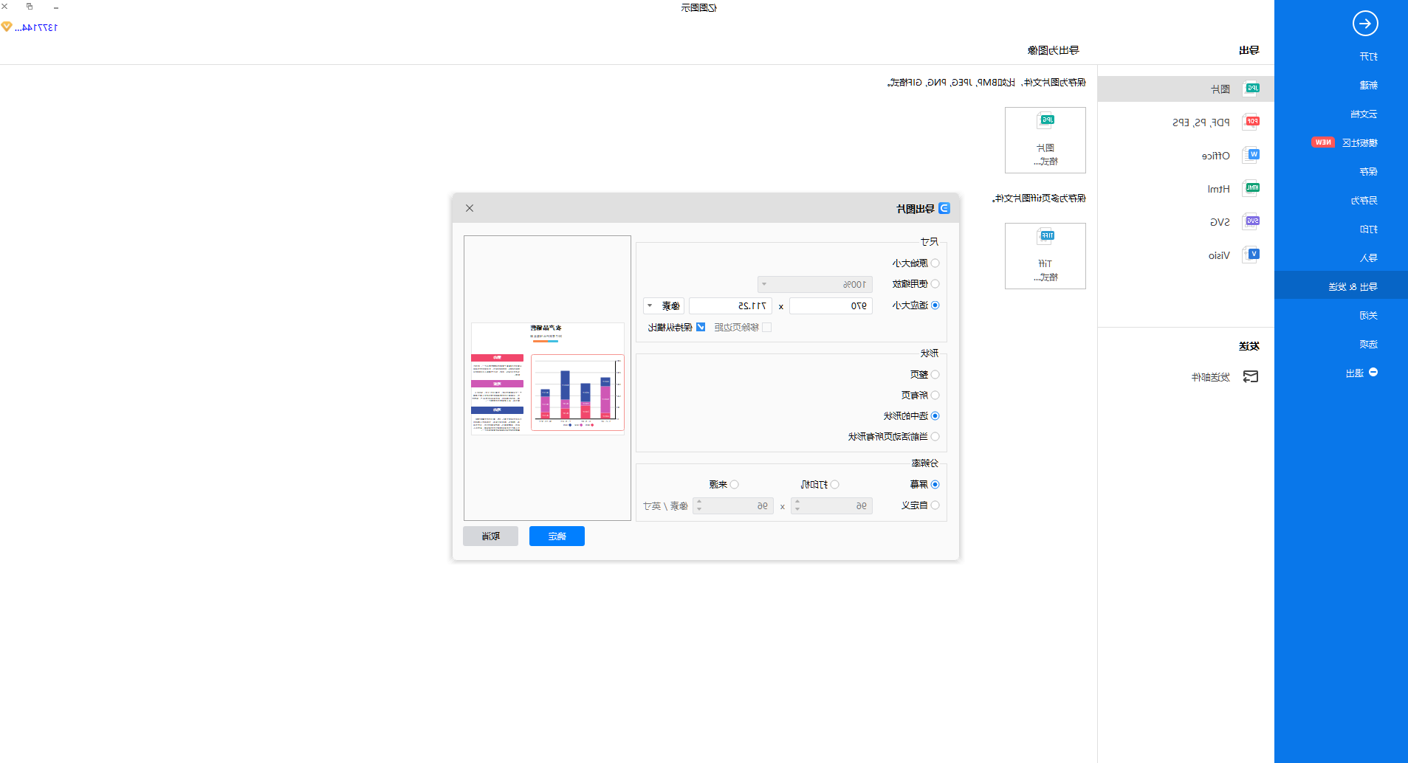Viewport: 1408px width, 763px height.
Task: Open the 100% zoom scale dropdown
Action: [x=815, y=285]
